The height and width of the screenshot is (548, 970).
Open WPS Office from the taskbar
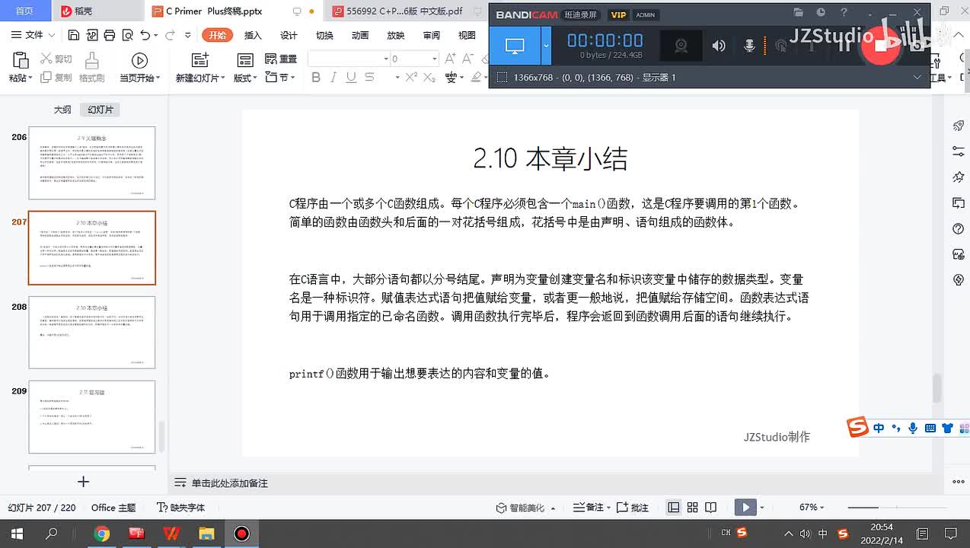(171, 534)
